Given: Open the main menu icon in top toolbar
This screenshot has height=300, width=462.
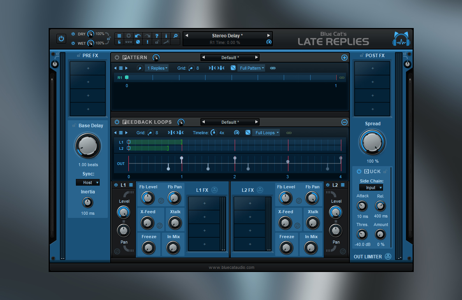Looking at the screenshot, I should coord(119,36).
